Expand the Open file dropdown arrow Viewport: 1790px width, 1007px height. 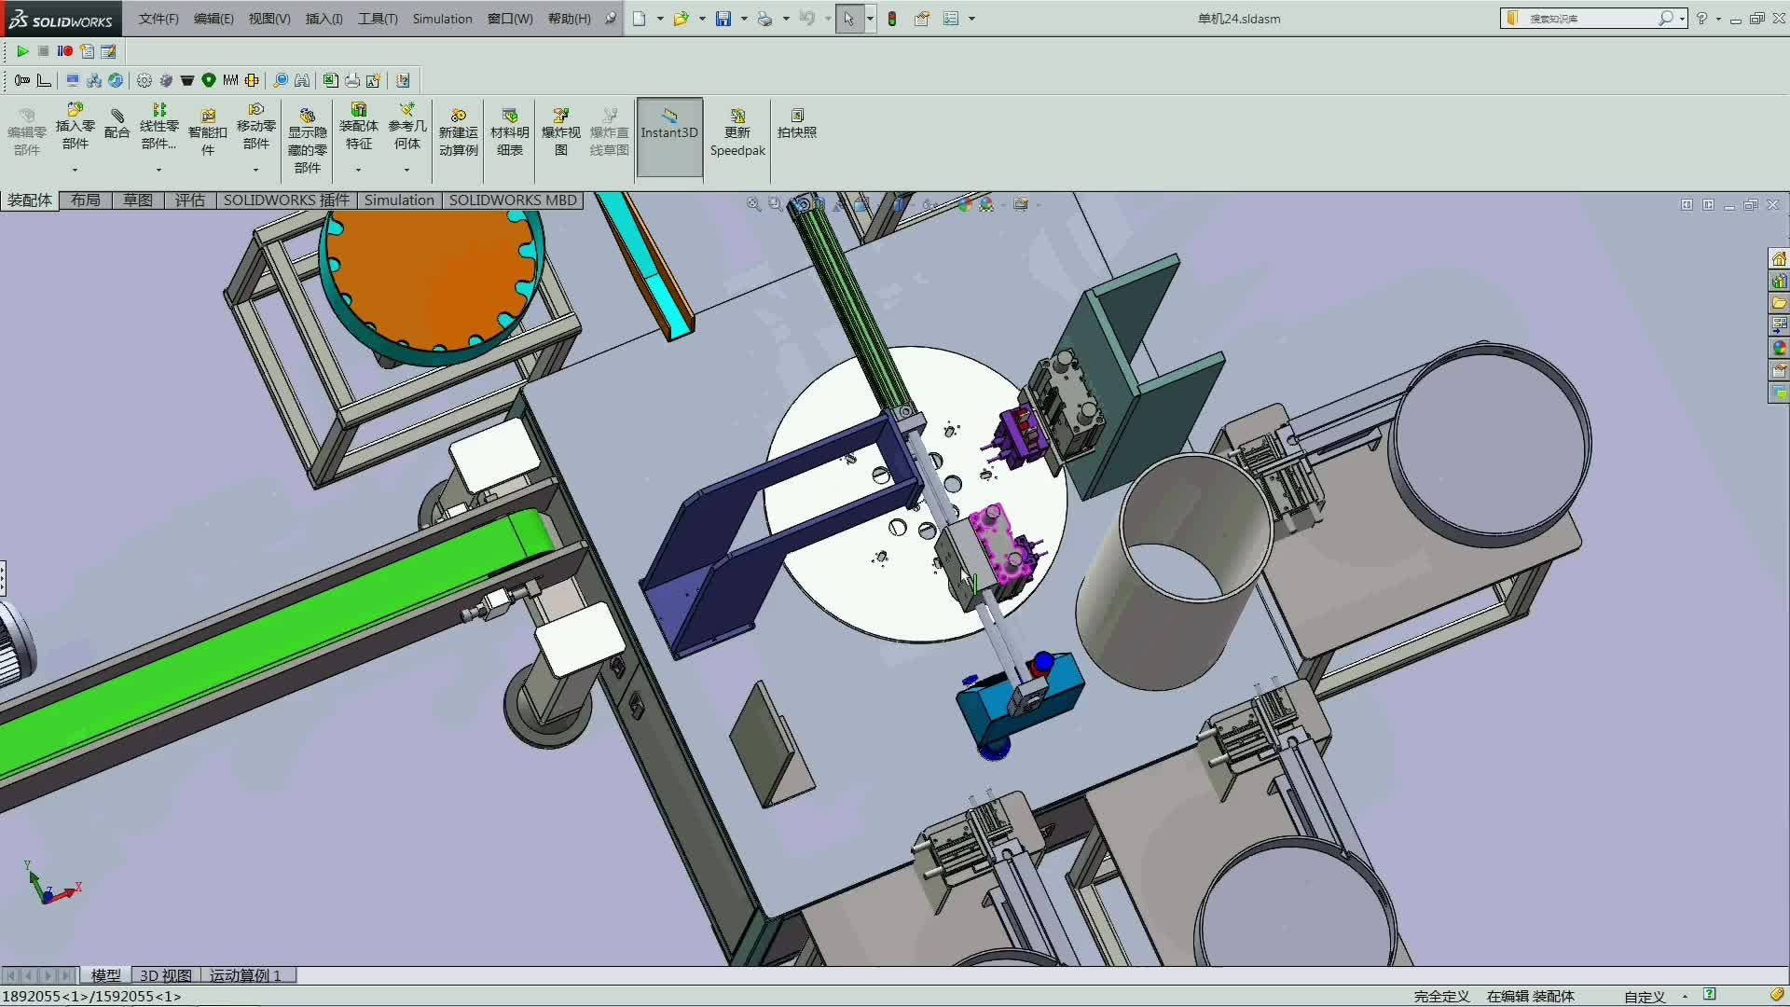pyautogui.click(x=702, y=19)
